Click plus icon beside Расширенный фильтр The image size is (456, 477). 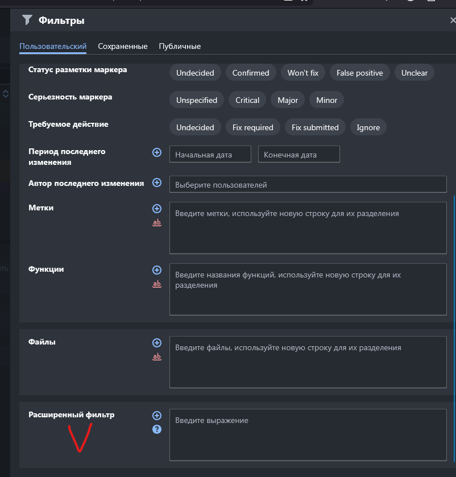pos(157,416)
